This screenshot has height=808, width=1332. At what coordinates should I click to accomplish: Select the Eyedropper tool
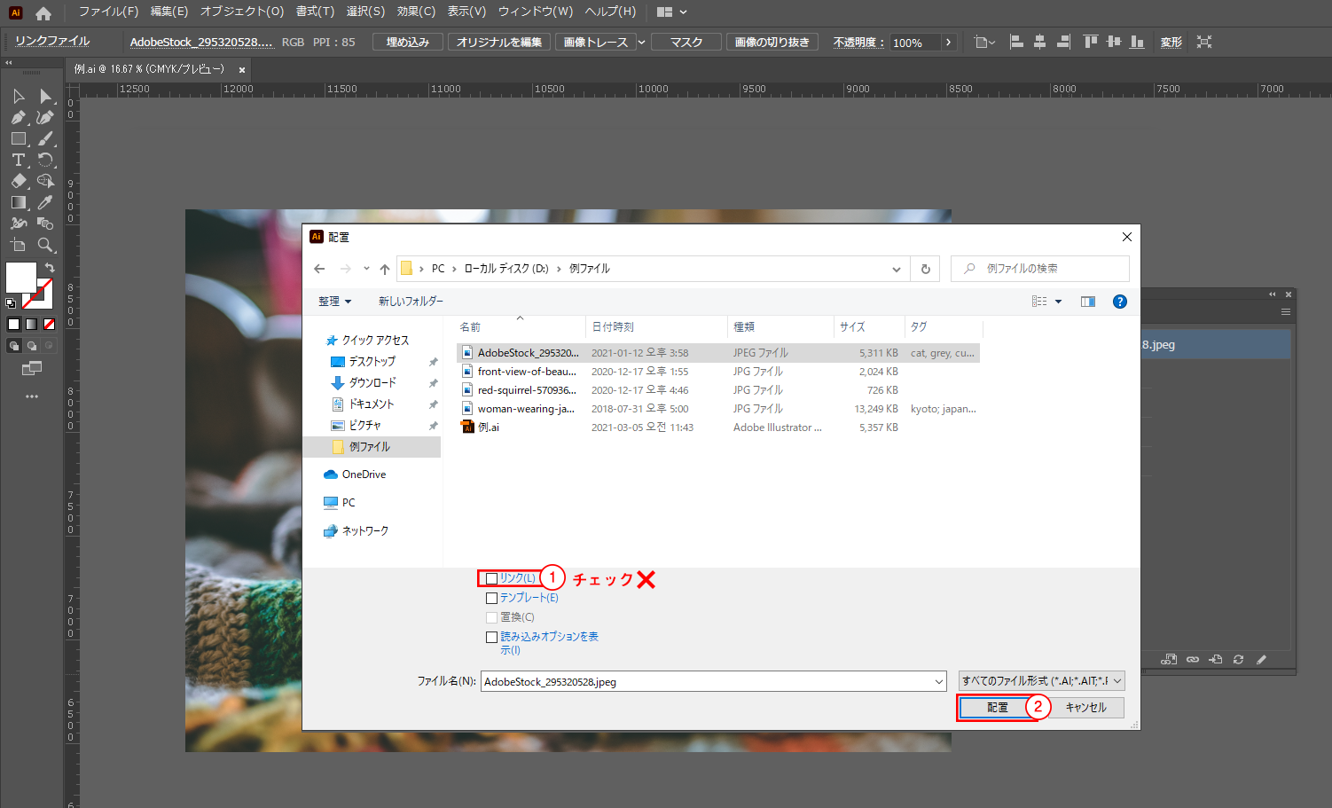(45, 202)
